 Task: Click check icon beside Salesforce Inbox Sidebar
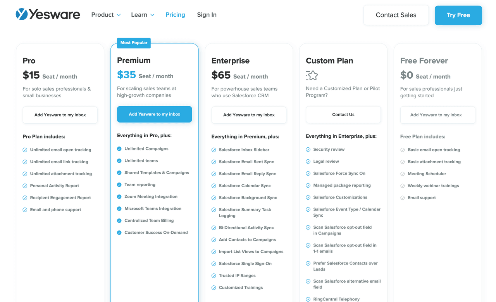[x=214, y=150]
